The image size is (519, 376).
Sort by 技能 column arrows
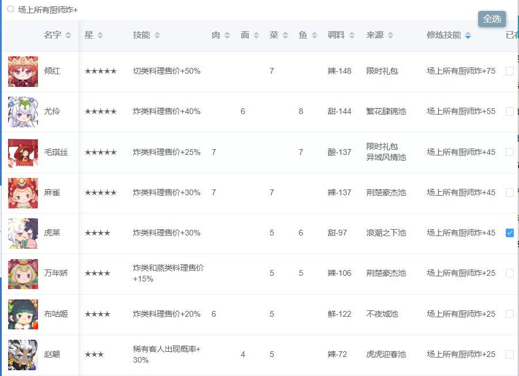[157, 35]
